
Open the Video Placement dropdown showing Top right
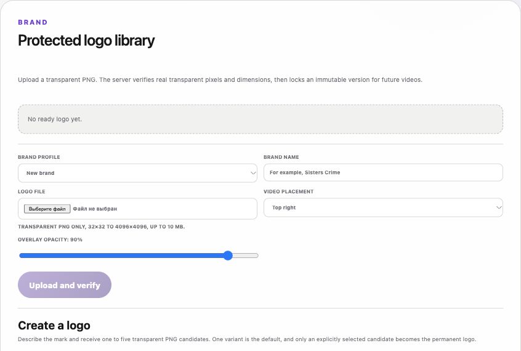point(383,208)
